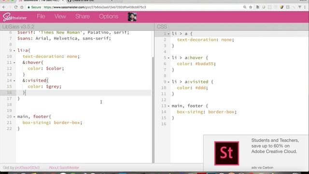Open the prof3ssorSt3v3 gist author link

click(27, 168)
